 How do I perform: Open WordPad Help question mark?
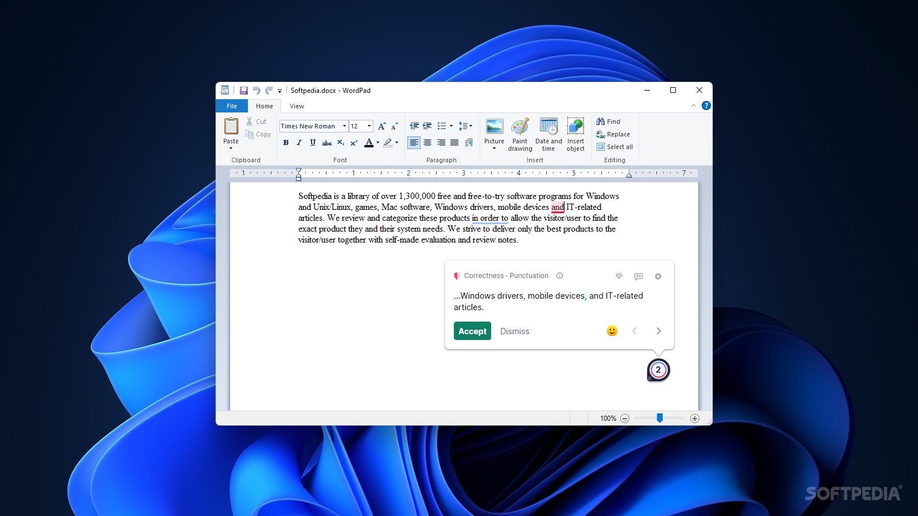click(x=706, y=105)
